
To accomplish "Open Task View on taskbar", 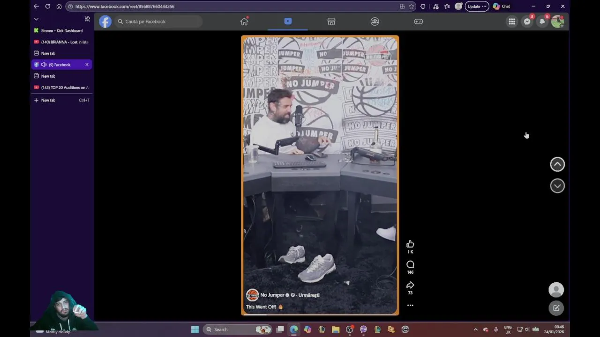I will pyautogui.click(x=280, y=330).
